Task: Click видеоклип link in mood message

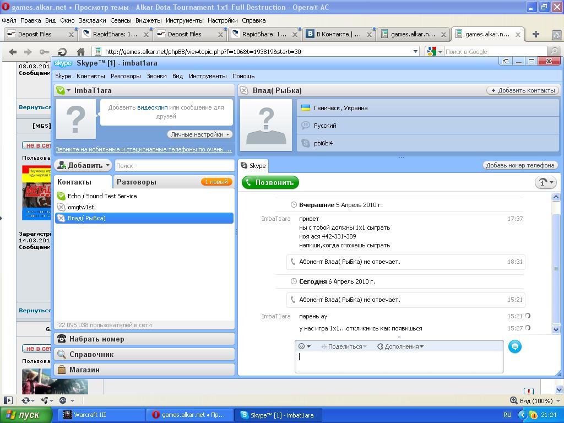Action: coord(152,107)
